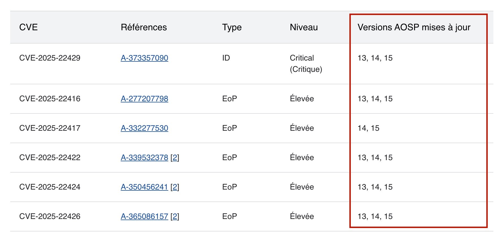Follow the A-339532378 reference link
Viewport: 503px width, 232px height.
(x=144, y=158)
